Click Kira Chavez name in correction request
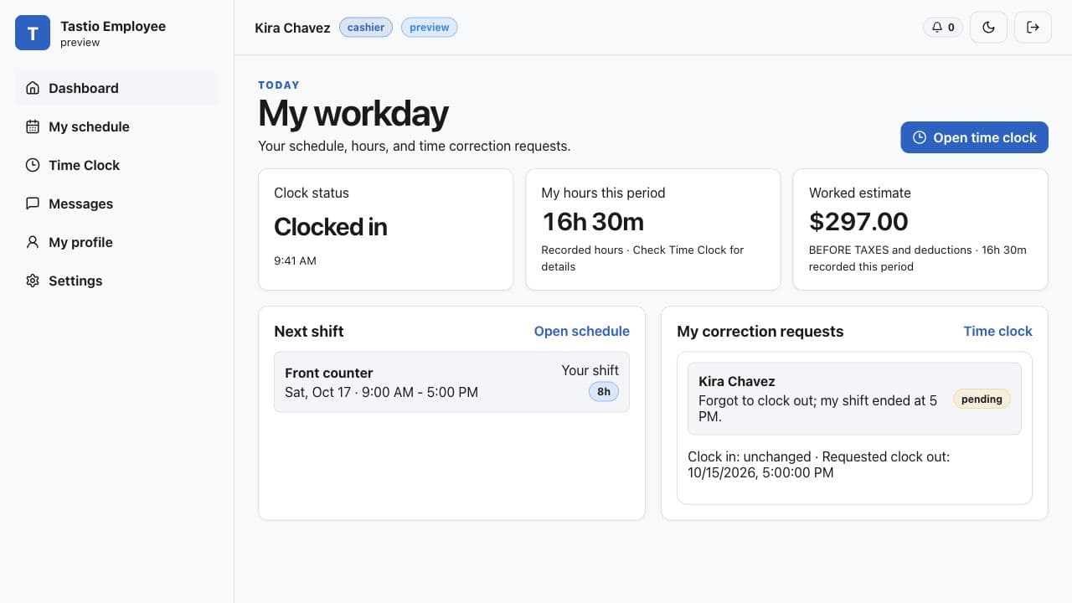The image size is (1072, 603). coord(736,381)
